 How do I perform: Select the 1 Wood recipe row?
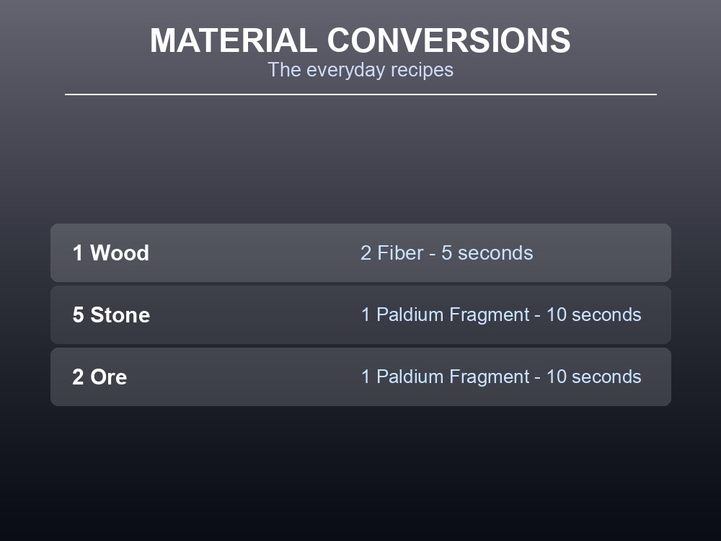[x=360, y=252]
